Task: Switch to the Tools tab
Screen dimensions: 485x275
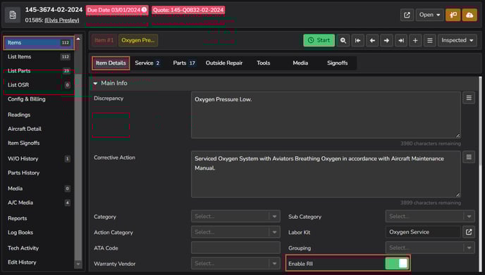Action: coord(263,63)
